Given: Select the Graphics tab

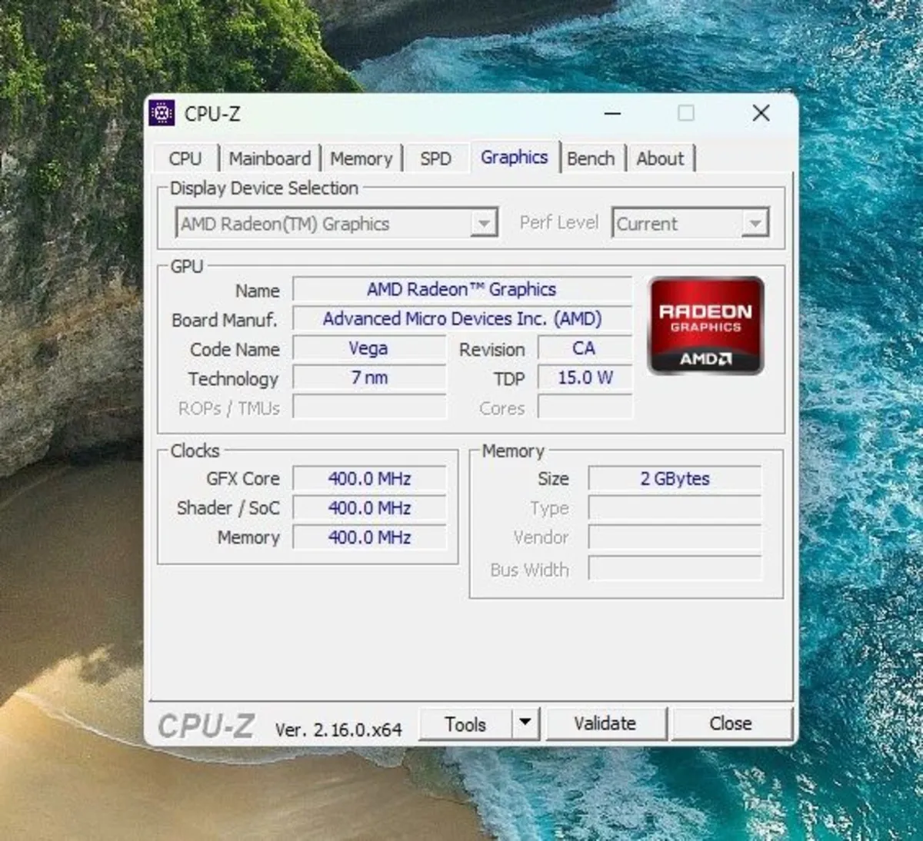Looking at the screenshot, I should [x=515, y=157].
